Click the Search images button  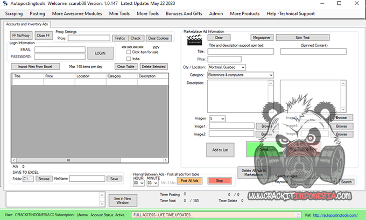coord(346,182)
